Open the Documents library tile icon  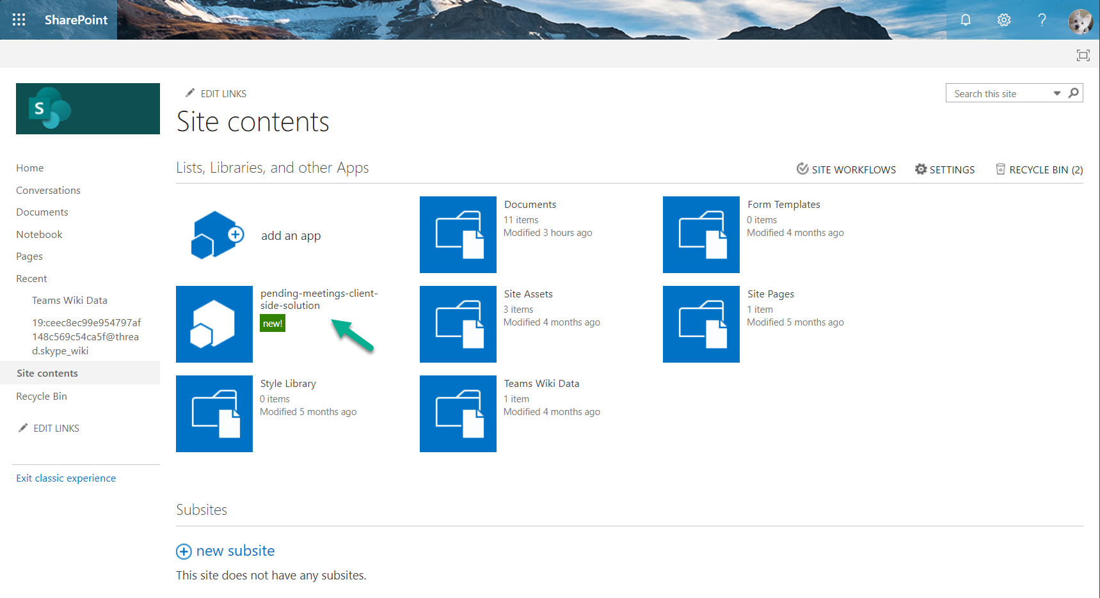pos(458,235)
